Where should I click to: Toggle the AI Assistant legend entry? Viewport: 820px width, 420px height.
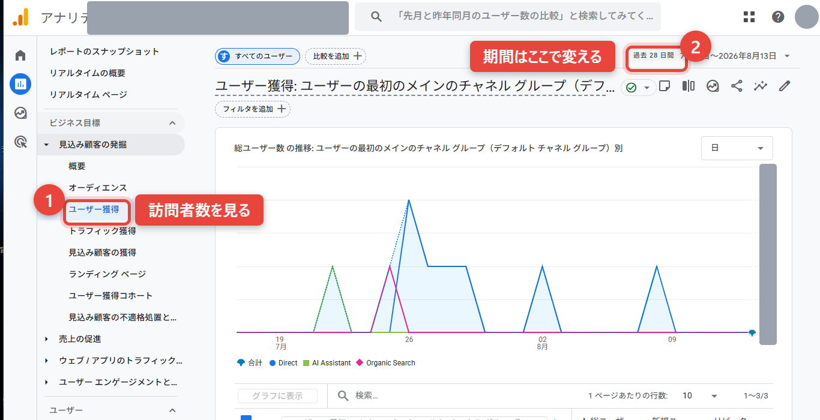pos(327,363)
